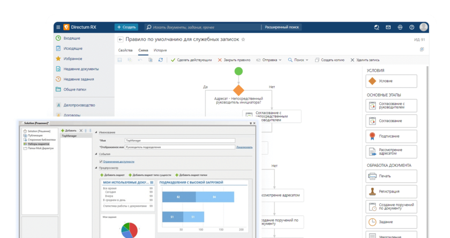450x238 pixels.
Task: Select the Условие diamond block in palette
Action: (392, 81)
